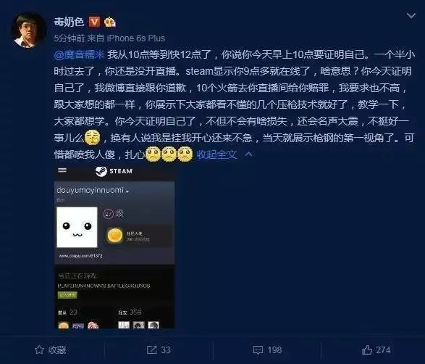Screen dimensions: 425x364
Task: Click the upward caret next to 收起全文
Action: pos(248,154)
